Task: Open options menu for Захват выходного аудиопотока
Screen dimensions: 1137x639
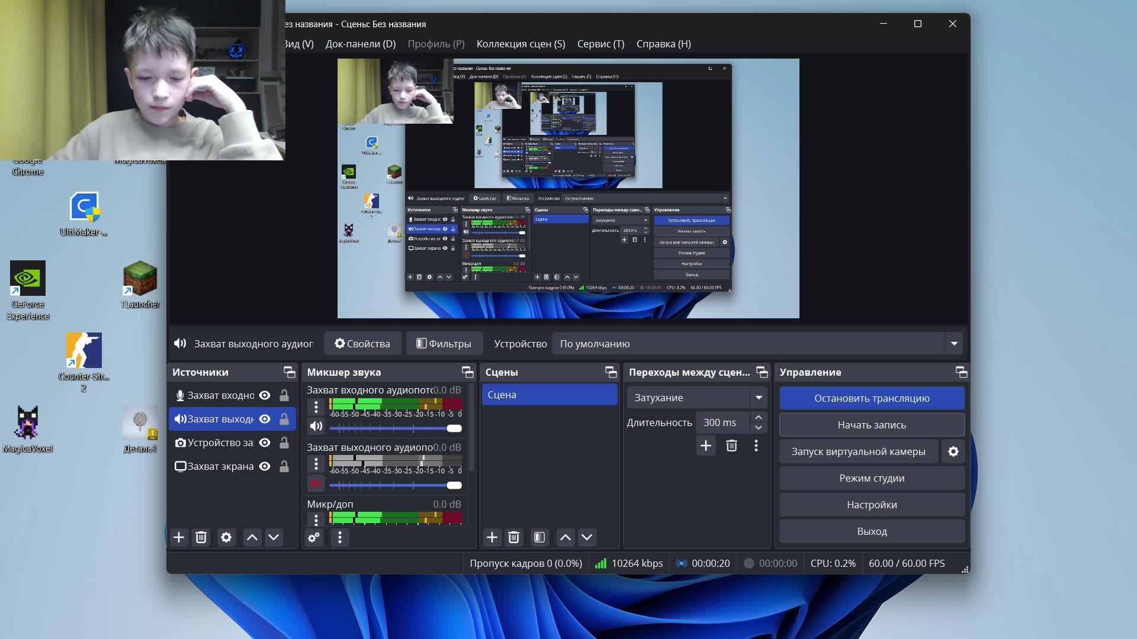Action: [x=316, y=464]
